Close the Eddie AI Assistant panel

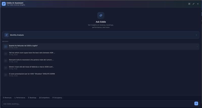pyautogui.click(x=198, y=4)
